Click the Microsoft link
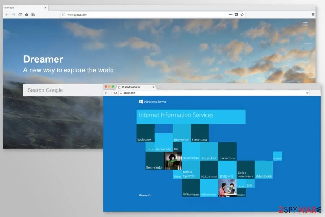Image resolution: width=325 pixels, height=217 pixels. [x=144, y=195]
